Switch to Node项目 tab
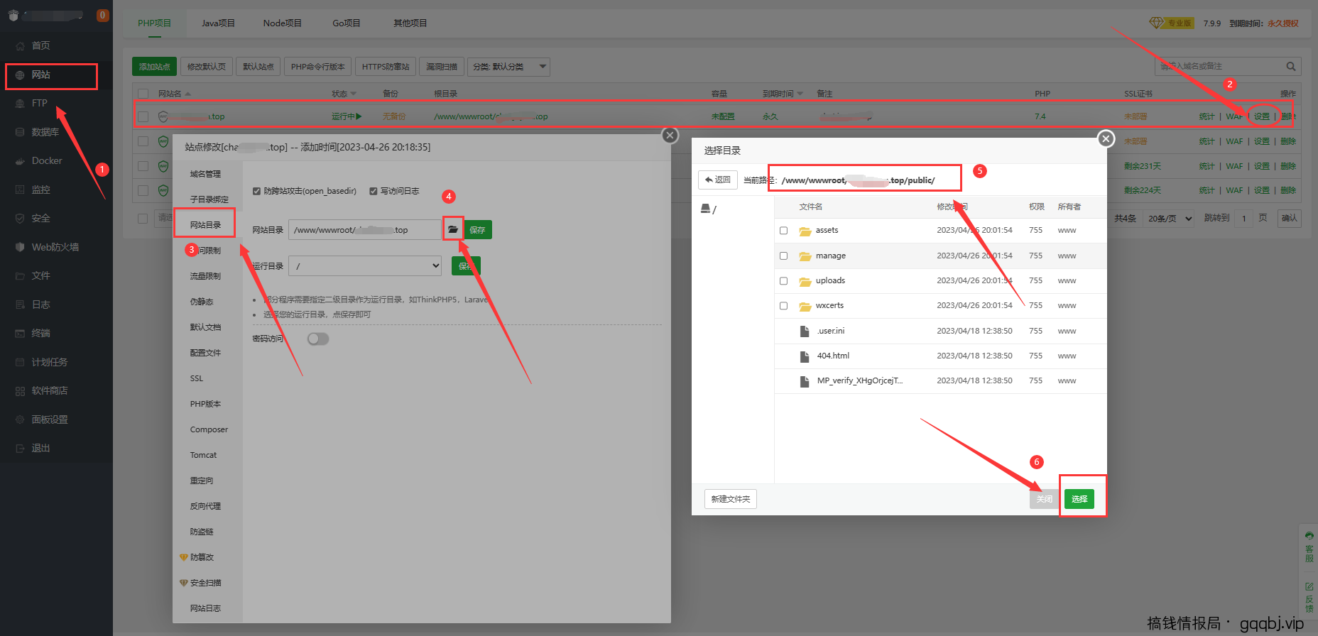The height and width of the screenshot is (636, 1318). coord(283,23)
